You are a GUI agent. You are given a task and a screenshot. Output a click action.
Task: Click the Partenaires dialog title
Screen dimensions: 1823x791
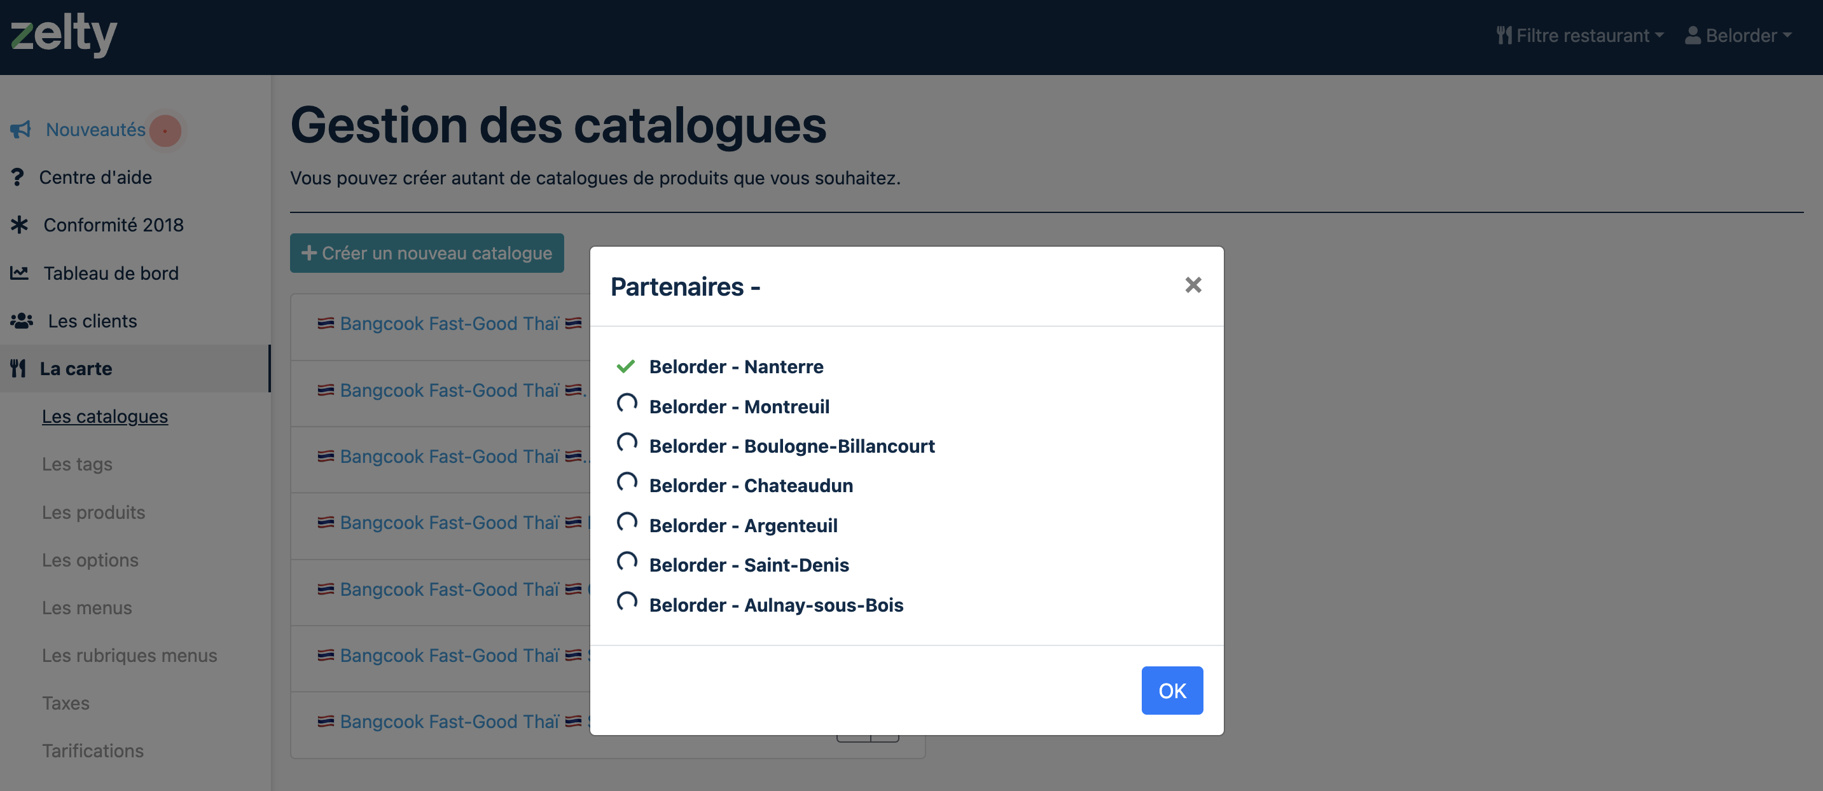point(685,287)
